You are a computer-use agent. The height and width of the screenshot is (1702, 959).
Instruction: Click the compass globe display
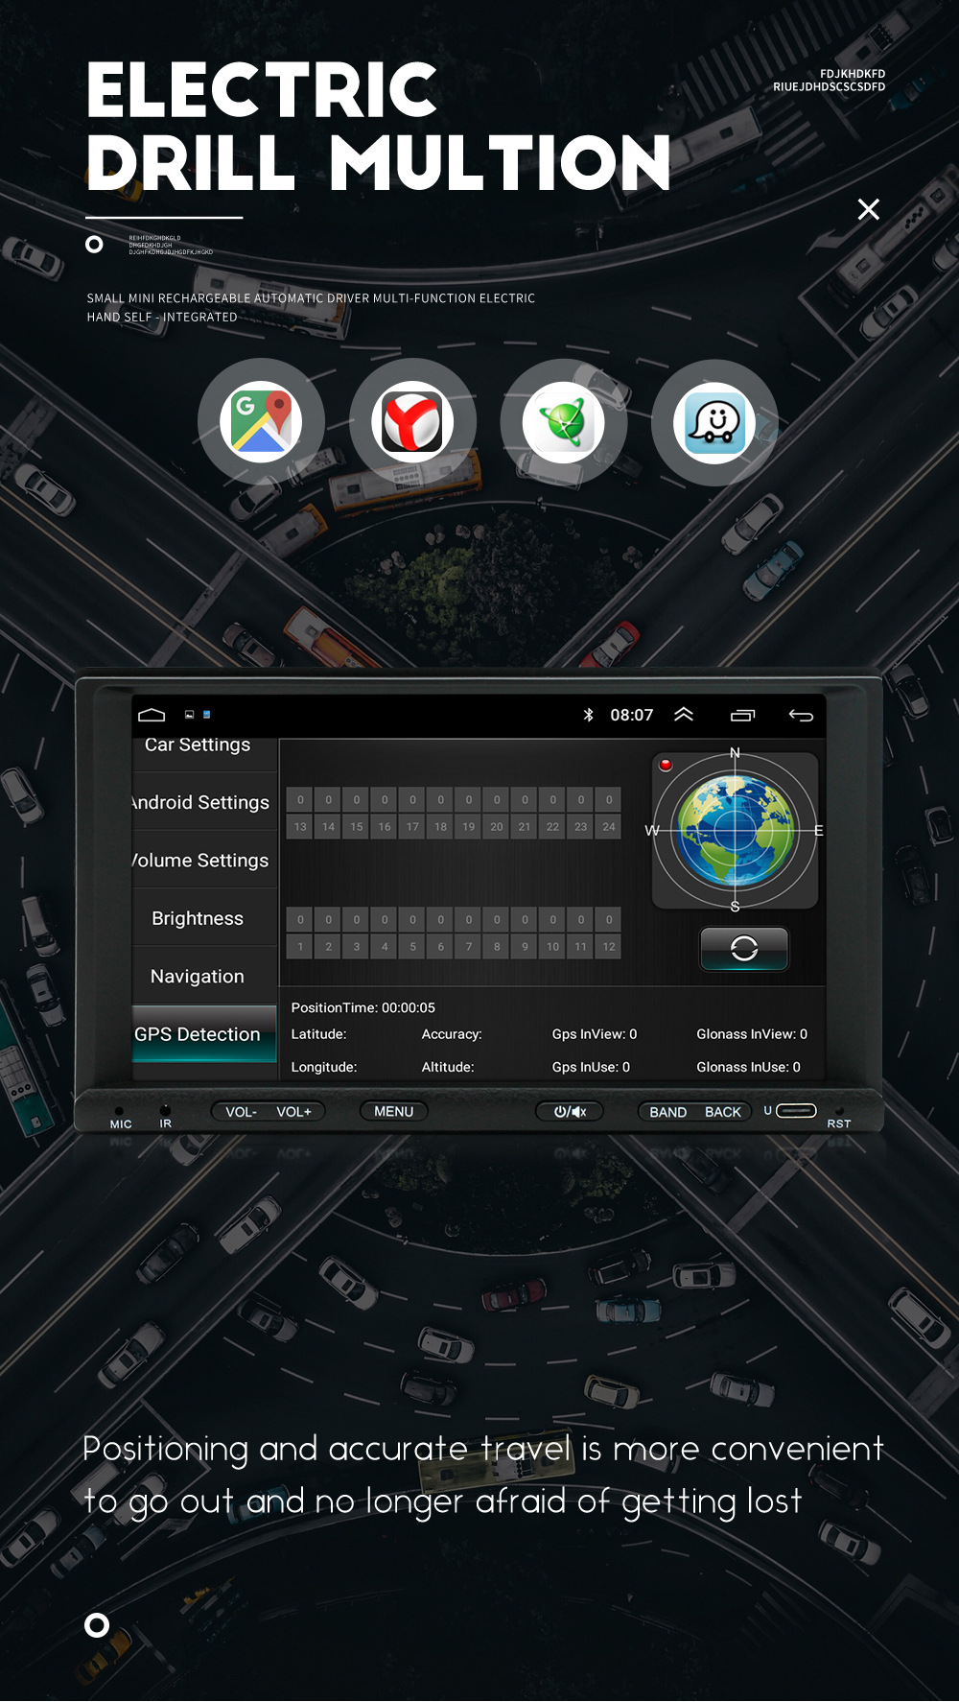[x=736, y=830]
